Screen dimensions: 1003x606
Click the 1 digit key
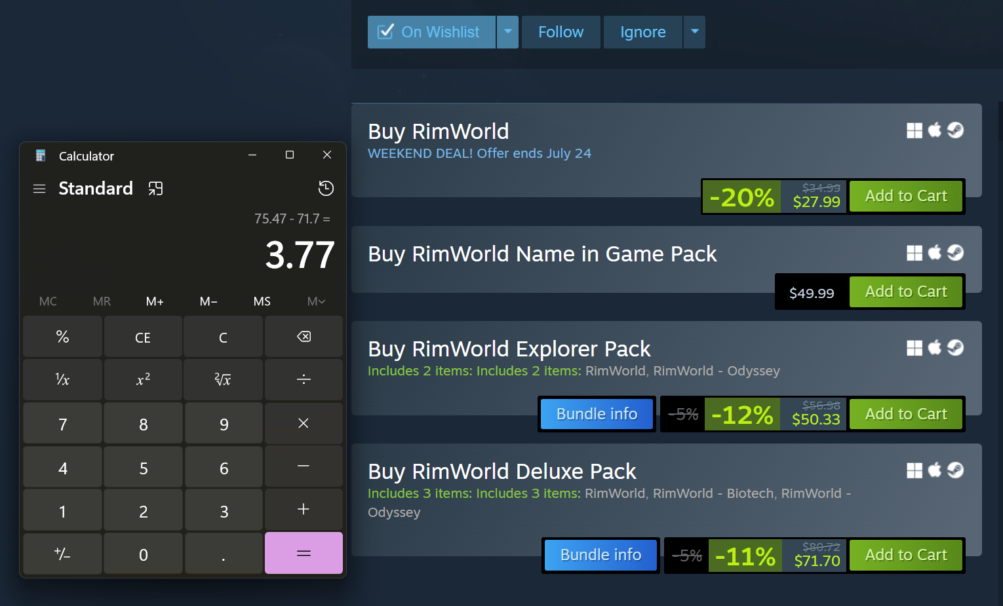[62, 510]
